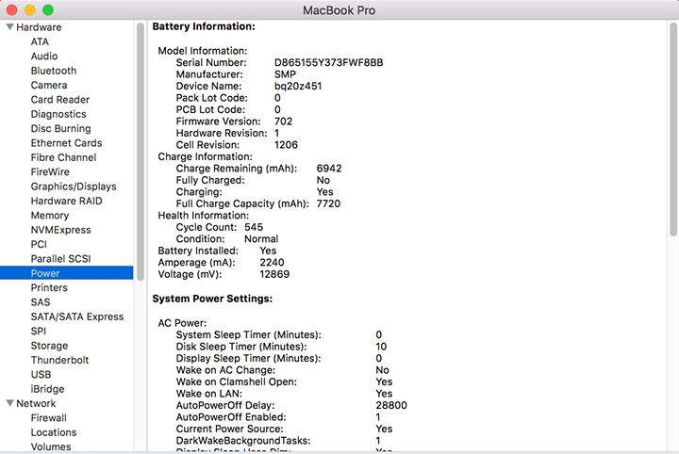Click AutoPowerOff Delay value 28800
Screen dimensions: 679x454
pyautogui.click(x=391, y=405)
